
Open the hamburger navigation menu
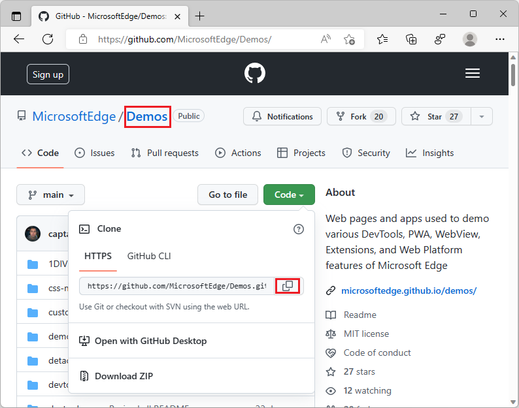click(x=473, y=74)
